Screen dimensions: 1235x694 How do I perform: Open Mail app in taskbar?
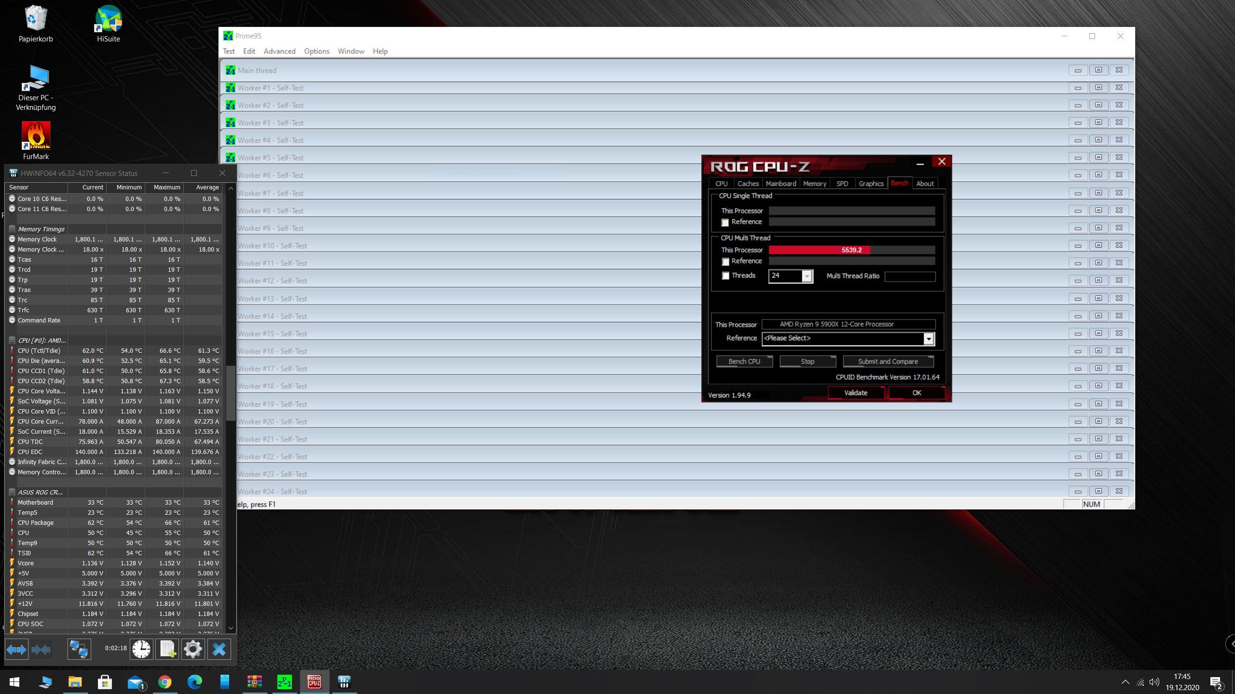pos(136,682)
